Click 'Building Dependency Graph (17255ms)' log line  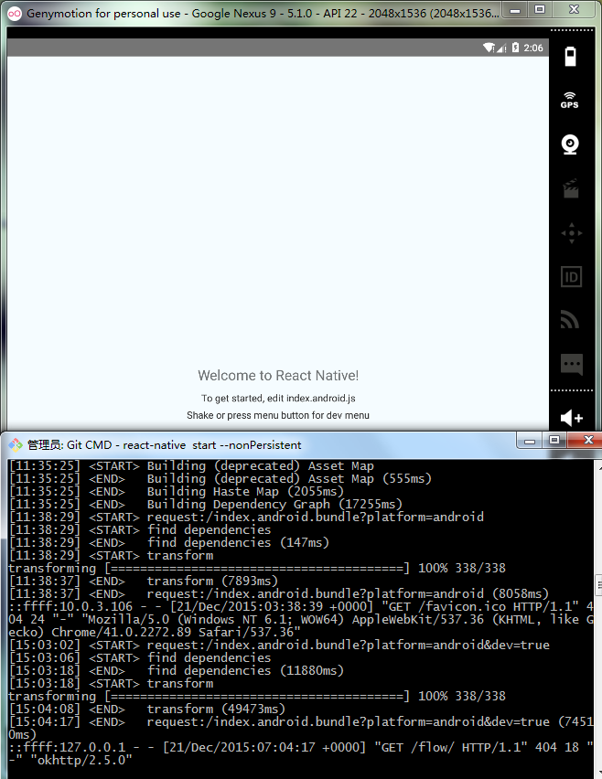tap(205, 505)
